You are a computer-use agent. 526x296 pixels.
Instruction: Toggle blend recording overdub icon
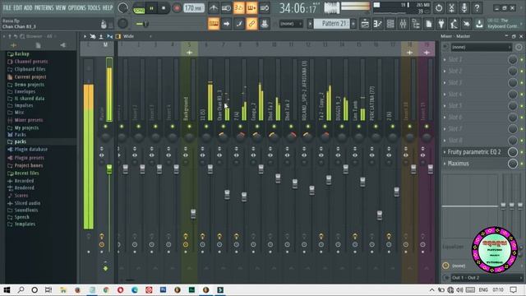[x=251, y=8]
